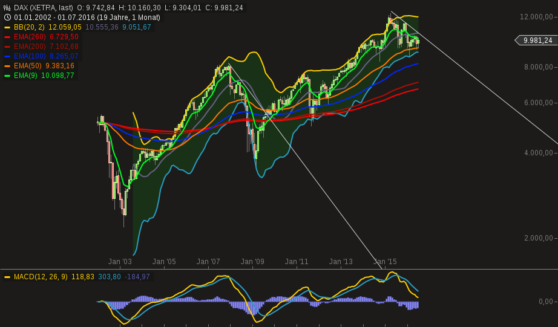Click the EMA(260) legend label

[x=30, y=37]
